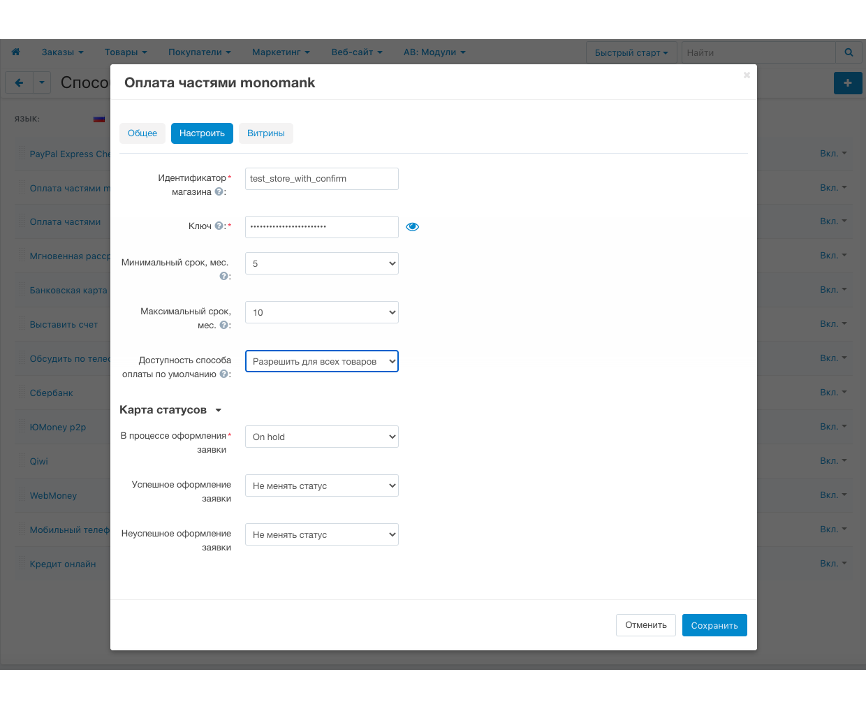866x709 pixels.
Task: Click help icon for Максимальный срок
Action: point(223,325)
